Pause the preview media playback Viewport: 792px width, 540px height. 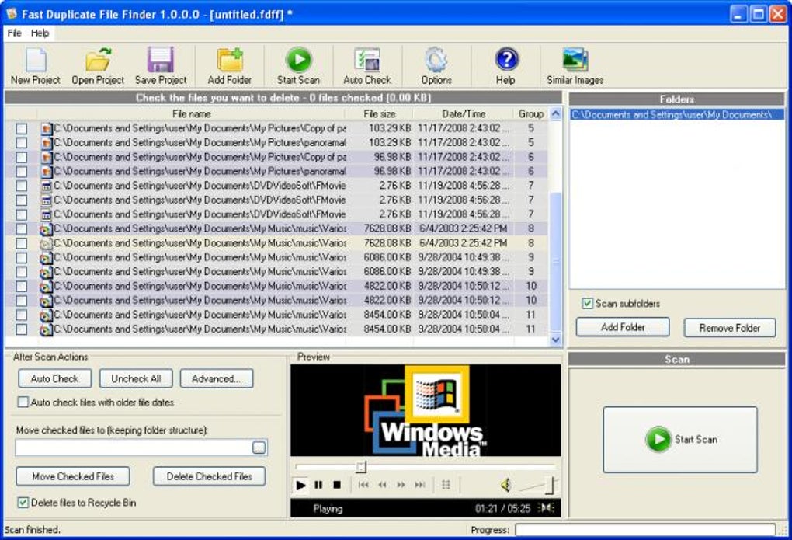click(x=318, y=486)
